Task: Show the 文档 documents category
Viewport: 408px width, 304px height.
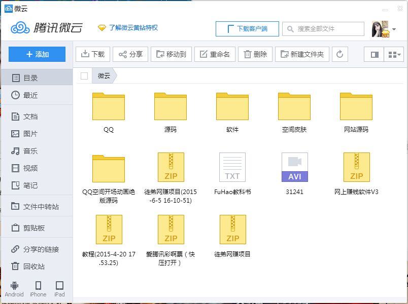Action: coord(37,117)
